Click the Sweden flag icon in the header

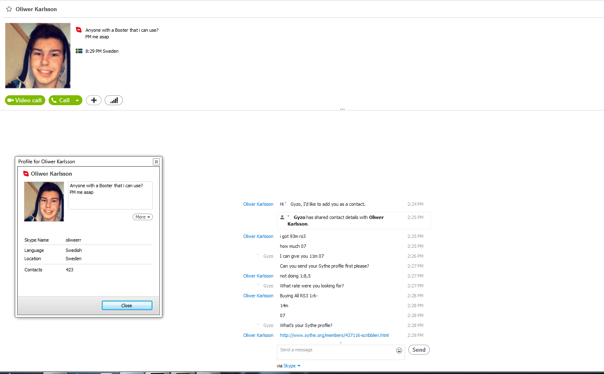(79, 51)
